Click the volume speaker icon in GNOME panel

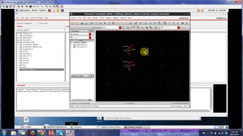(202, 11)
